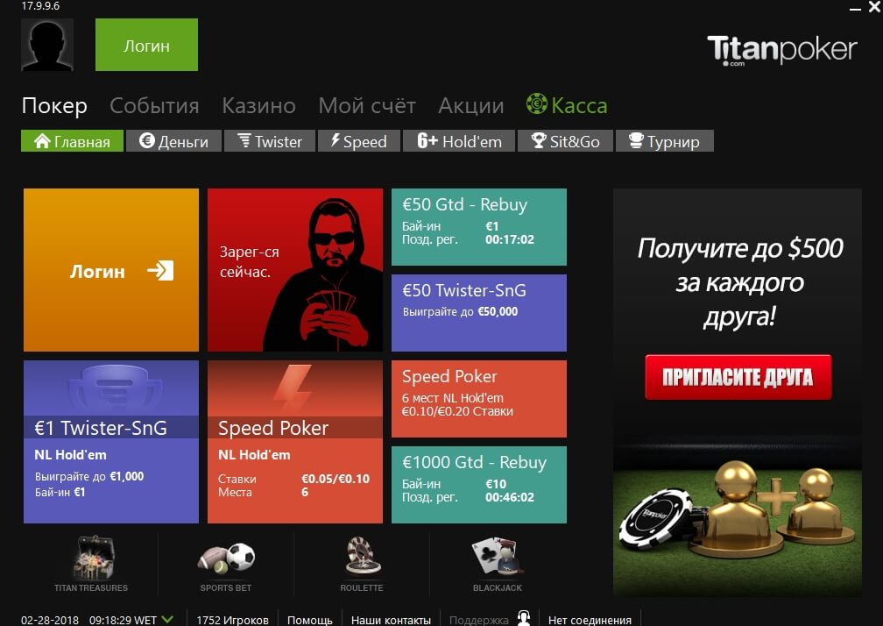Click the orange Логин tile
This screenshot has height=626, width=883.
(111, 270)
